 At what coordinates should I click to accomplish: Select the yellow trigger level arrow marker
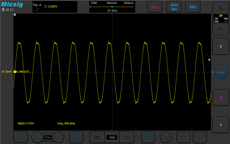point(210,60)
